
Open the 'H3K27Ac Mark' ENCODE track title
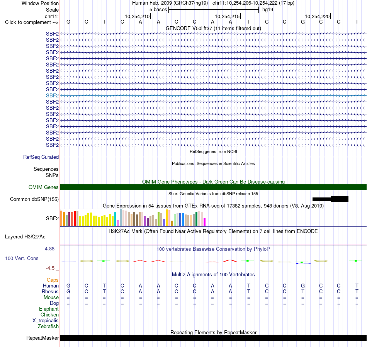click(x=213, y=231)
